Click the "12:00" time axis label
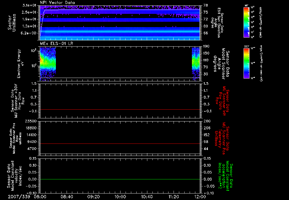The height and width of the screenshot is (200, 289). [x=200, y=197]
